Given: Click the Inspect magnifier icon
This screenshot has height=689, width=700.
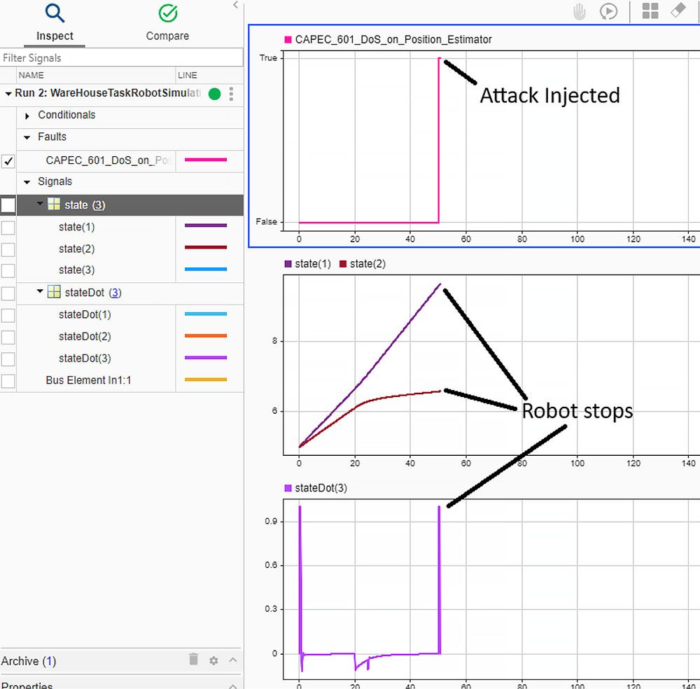Looking at the screenshot, I should click(x=55, y=13).
